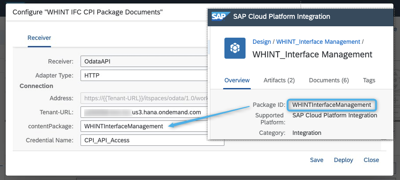Image resolution: width=400 pixels, height=180 pixels.
Task: Click the Connection section heading
Action: pyautogui.click(x=37, y=86)
